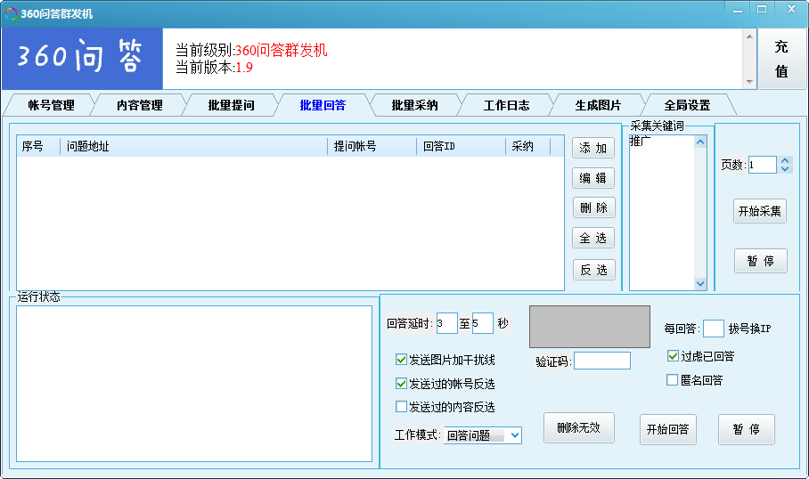Click the 提问帐号 column header
Viewport: 809px width, 479px height.
tap(372, 146)
